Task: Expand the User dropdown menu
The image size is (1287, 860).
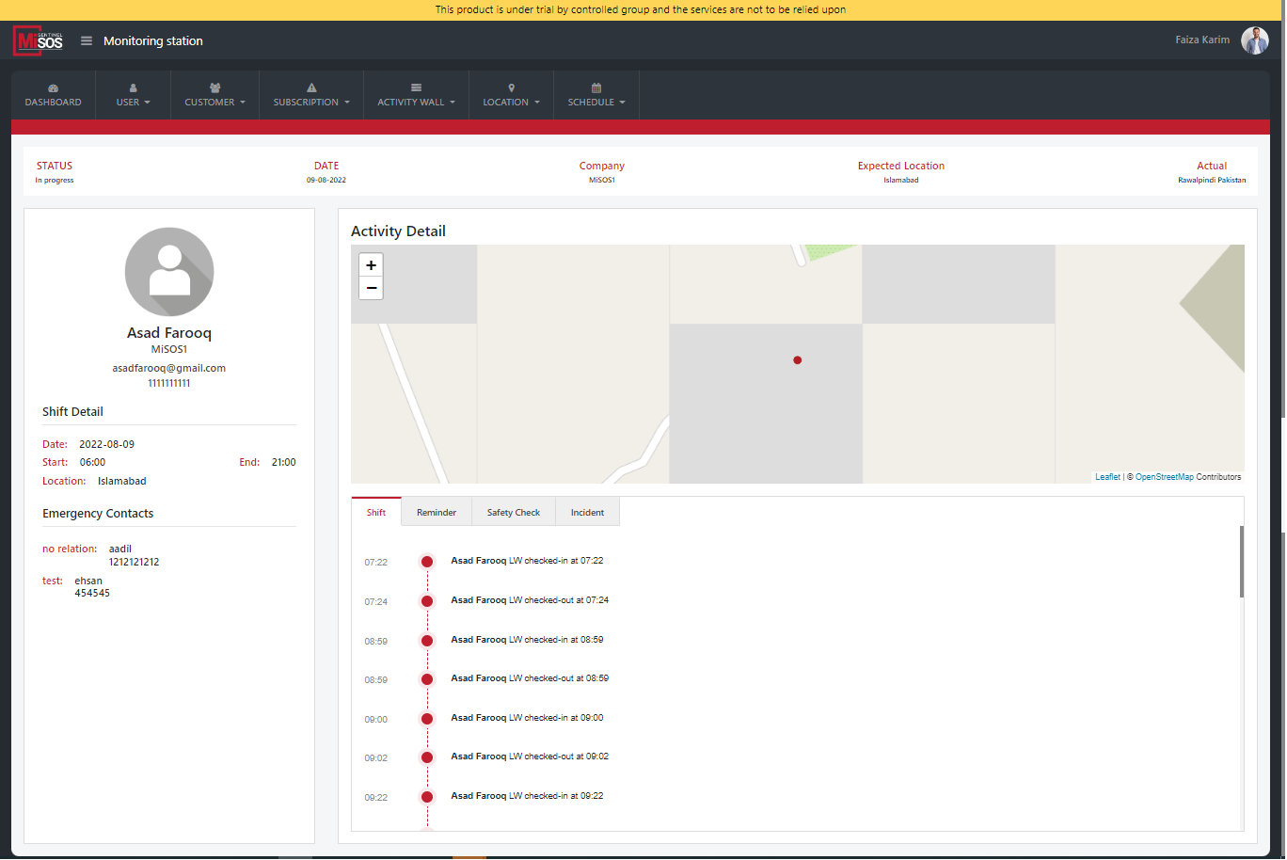Action: (x=133, y=95)
